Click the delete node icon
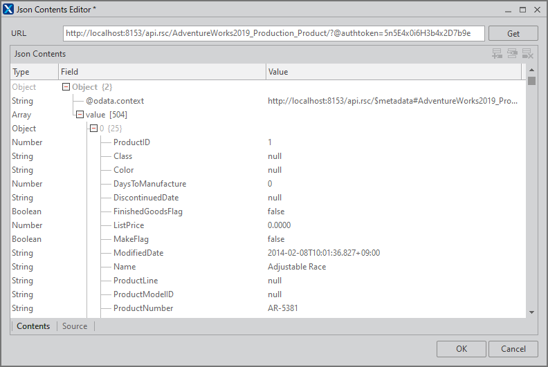 (527, 54)
